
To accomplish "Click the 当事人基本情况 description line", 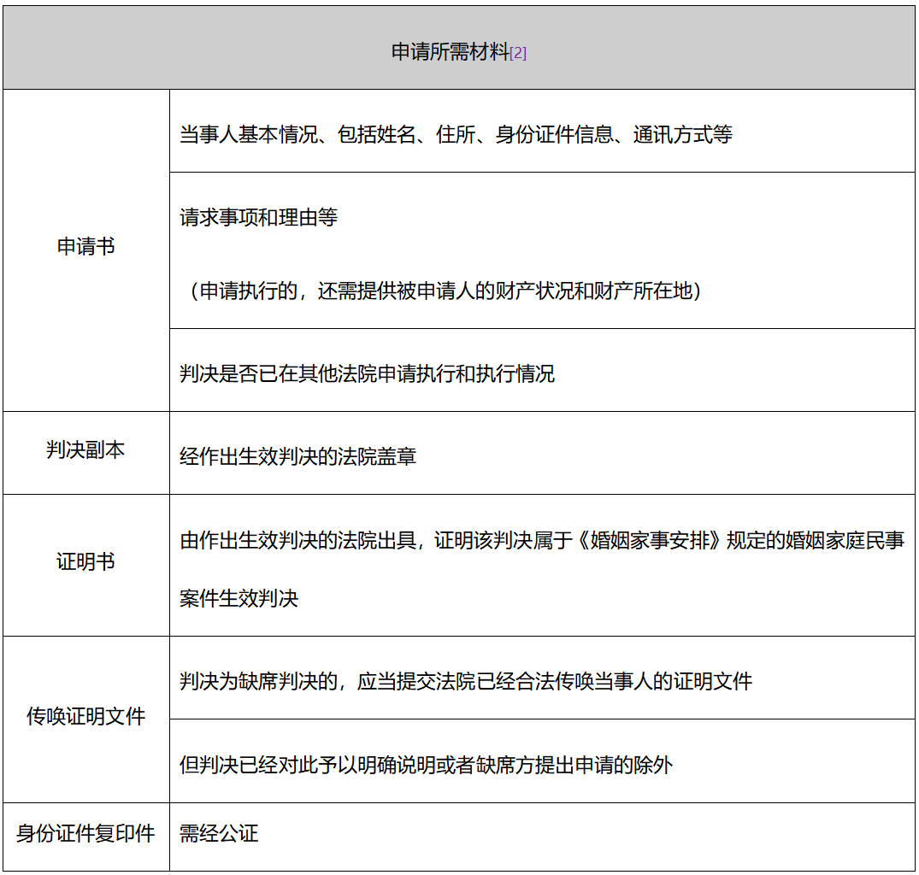I will (456, 135).
